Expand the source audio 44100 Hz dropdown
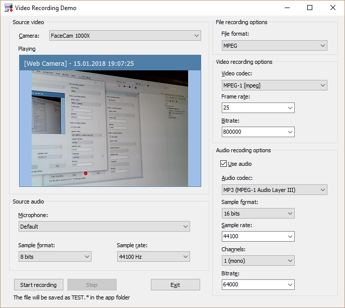The width and height of the screenshot is (345, 308). tap(153, 257)
